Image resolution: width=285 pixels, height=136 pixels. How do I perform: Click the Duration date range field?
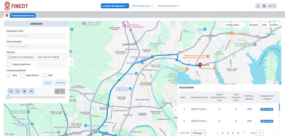36,57
